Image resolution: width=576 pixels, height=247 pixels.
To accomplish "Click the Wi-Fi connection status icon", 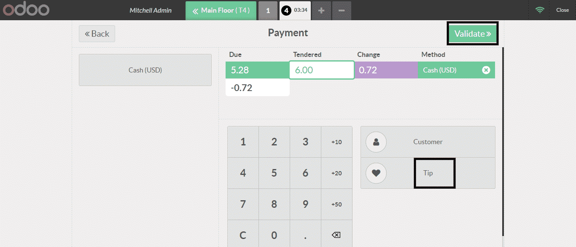I will pyautogui.click(x=540, y=10).
